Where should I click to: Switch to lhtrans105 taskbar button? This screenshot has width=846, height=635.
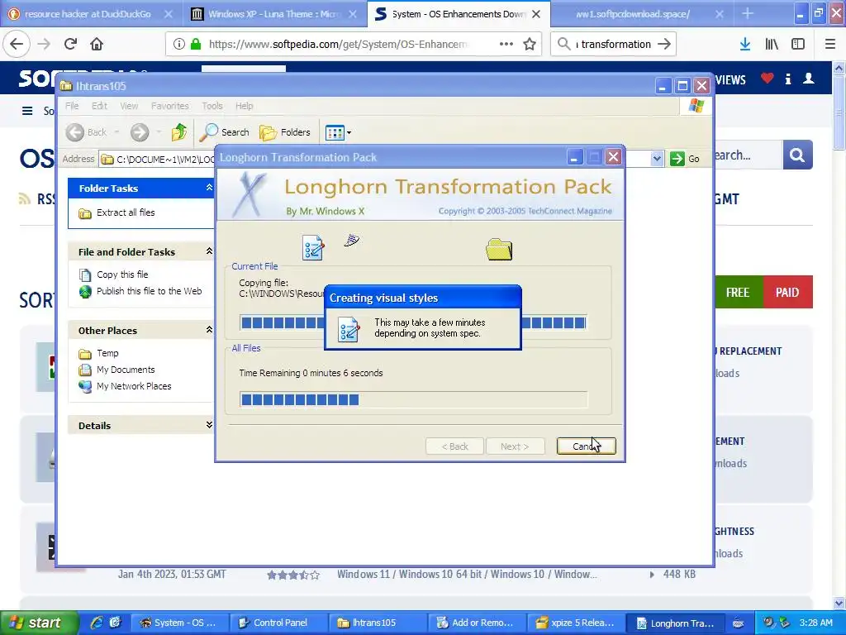coord(377,623)
